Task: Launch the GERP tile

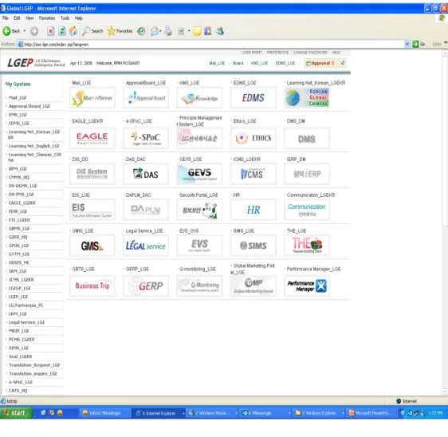Action: (x=146, y=285)
